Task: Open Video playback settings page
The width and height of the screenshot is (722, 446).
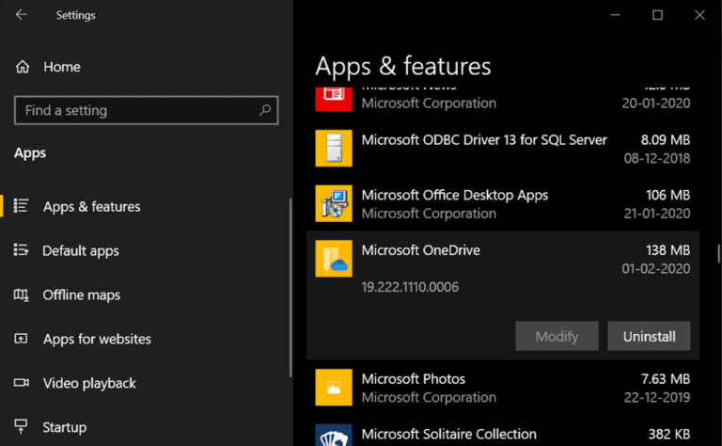Action: pos(145,383)
